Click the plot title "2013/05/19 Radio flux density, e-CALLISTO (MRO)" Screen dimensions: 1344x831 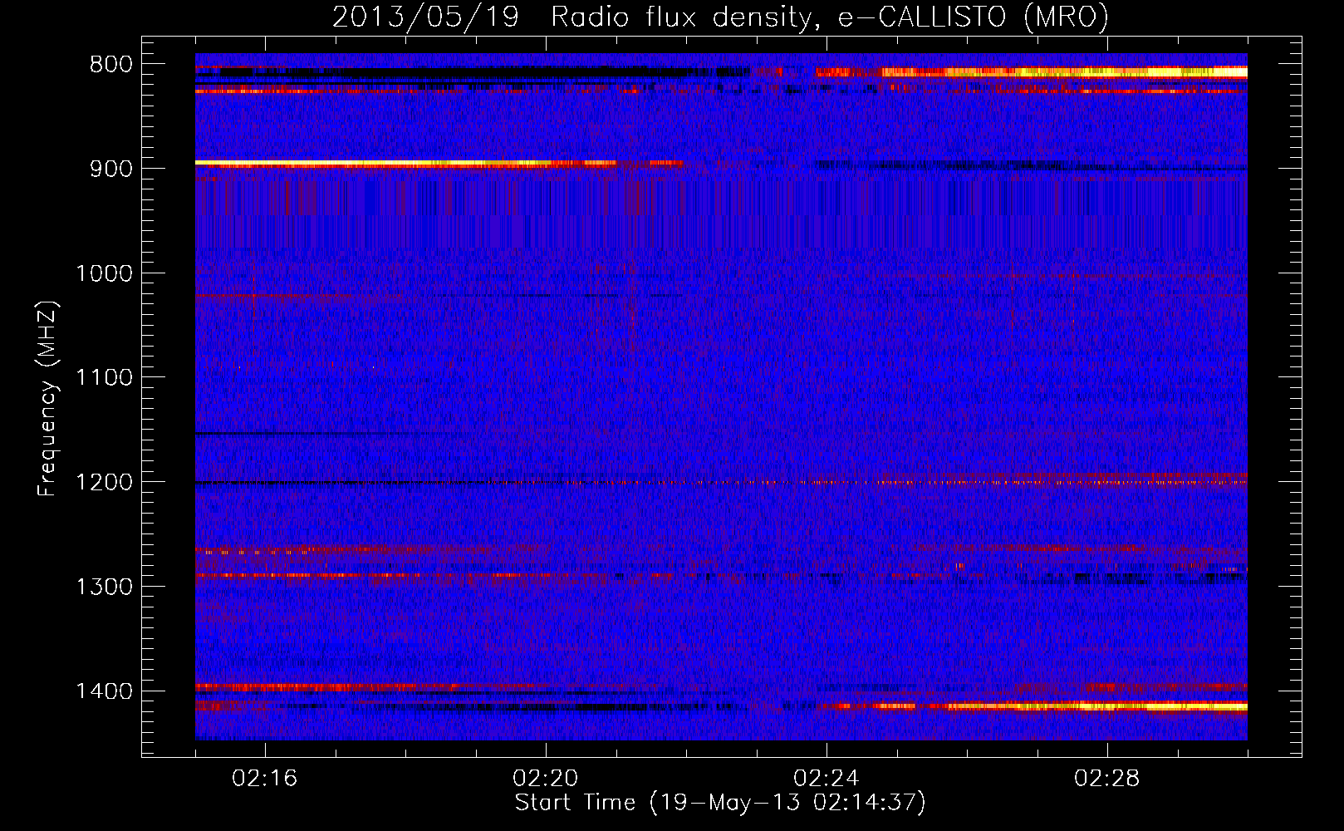pos(720,17)
